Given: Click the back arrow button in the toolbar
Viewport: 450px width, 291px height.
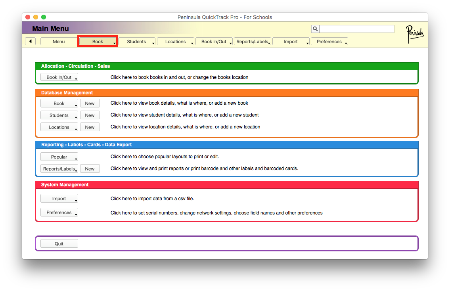Looking at the screenshot, I should (30, 41).
